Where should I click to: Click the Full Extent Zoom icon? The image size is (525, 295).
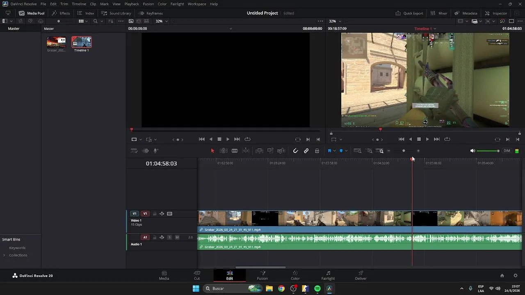(358, 151)
